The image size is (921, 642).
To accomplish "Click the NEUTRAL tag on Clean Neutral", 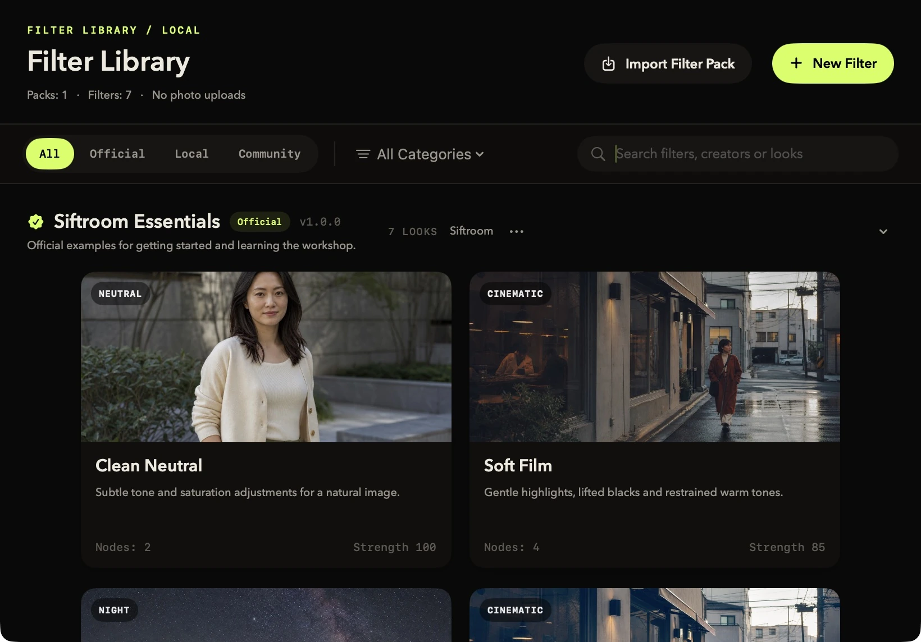I will pyautogui.click(x=120, y=294).
